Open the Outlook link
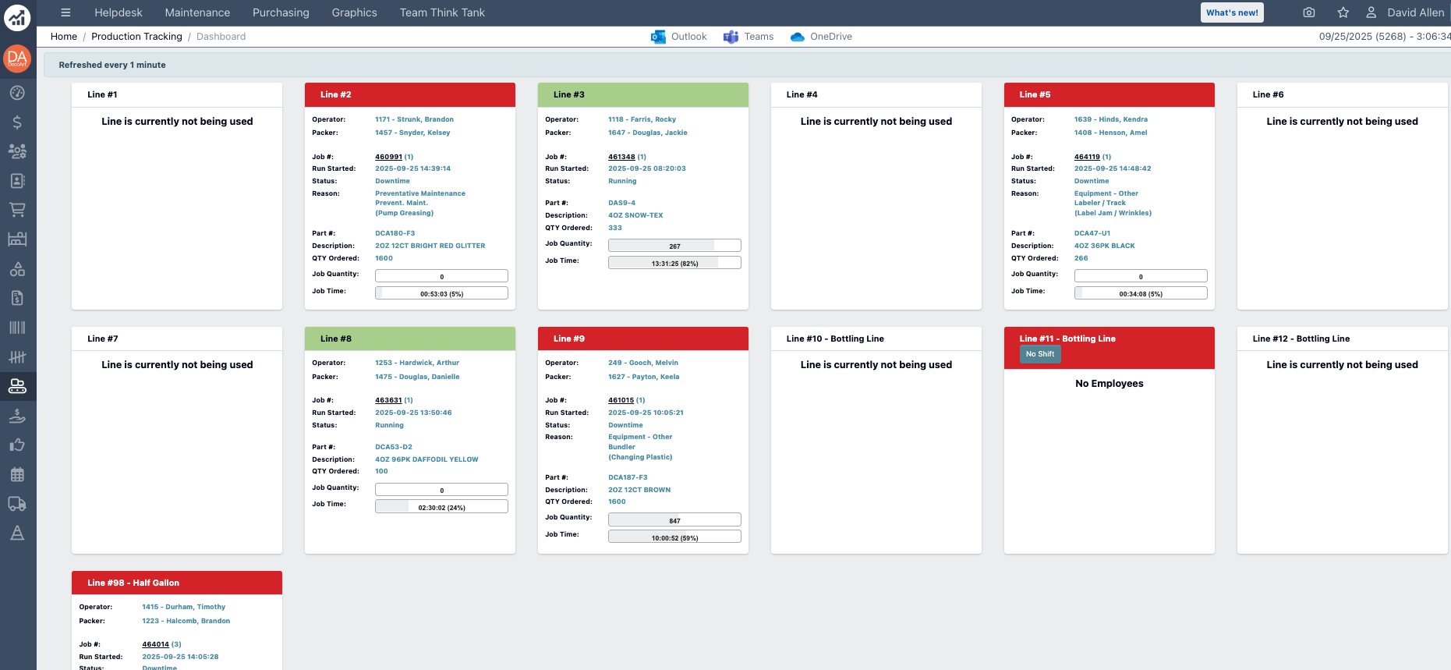This screenshot has width=1451, height=670. (679, 37)
